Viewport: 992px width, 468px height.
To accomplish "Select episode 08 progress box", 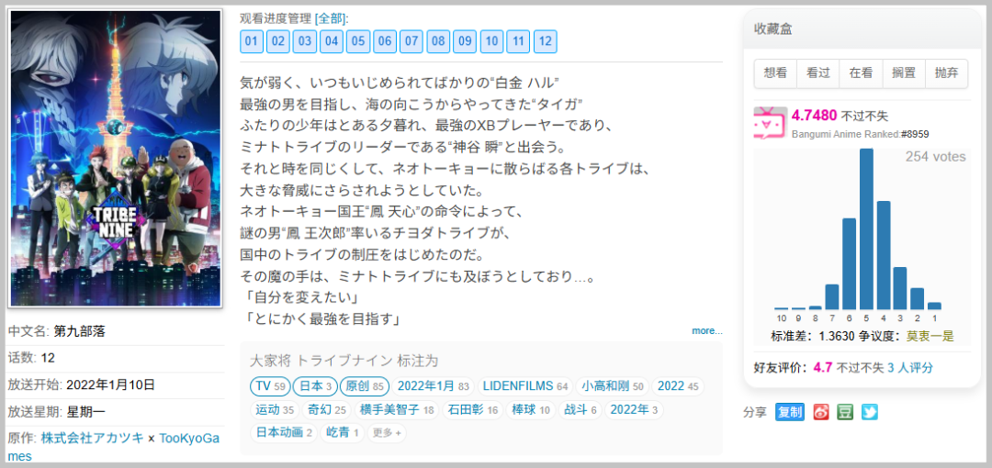I will [438, 41].
